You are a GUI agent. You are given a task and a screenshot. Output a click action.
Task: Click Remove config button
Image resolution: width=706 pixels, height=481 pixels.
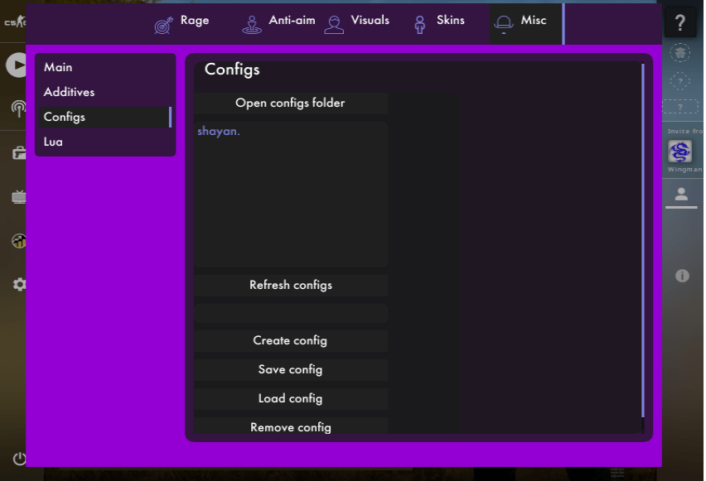tap(291, 426)
